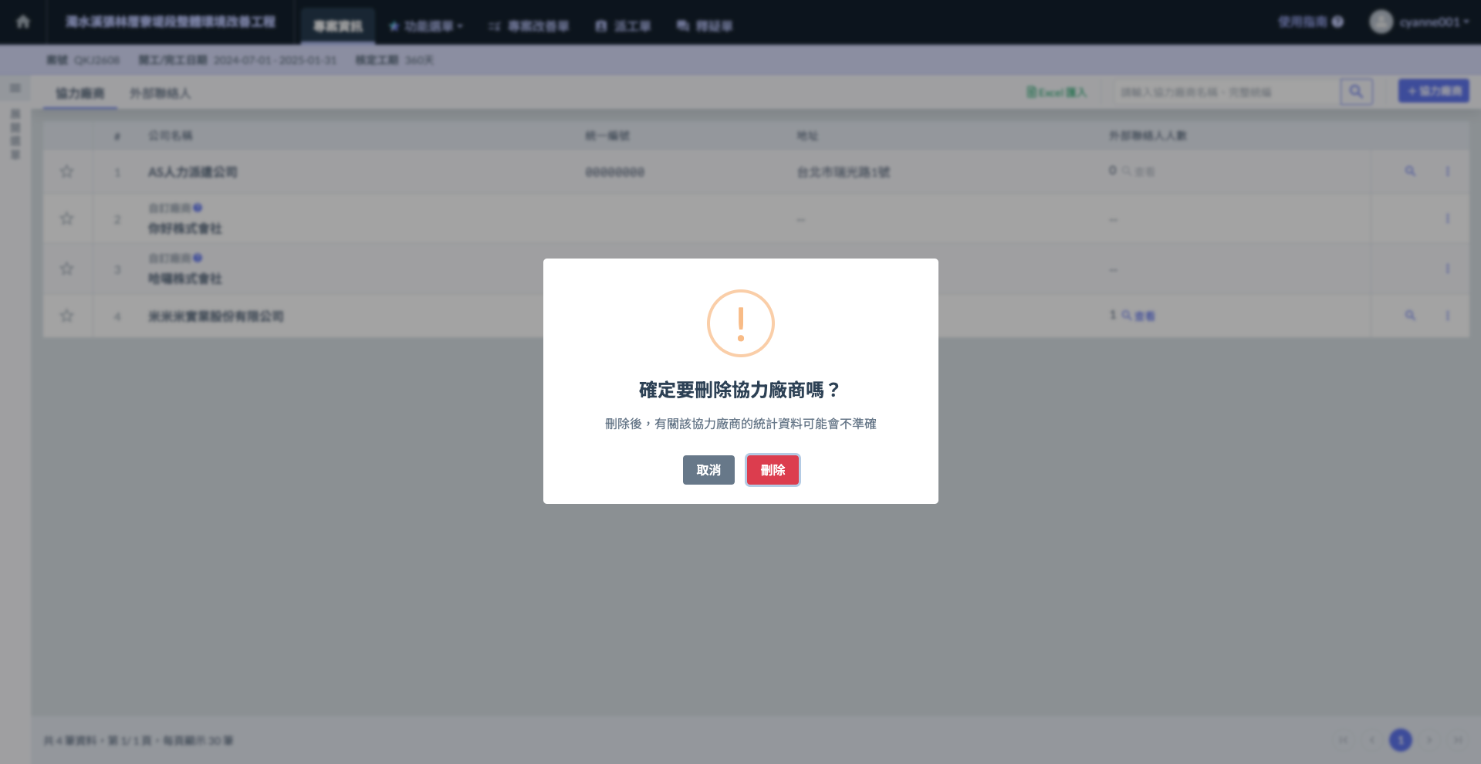
Task: Cancel the dialog with 取消 button
Action: coord(708,470)
